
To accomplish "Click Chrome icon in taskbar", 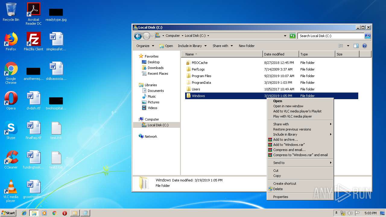I will click(x=54, y=213).
